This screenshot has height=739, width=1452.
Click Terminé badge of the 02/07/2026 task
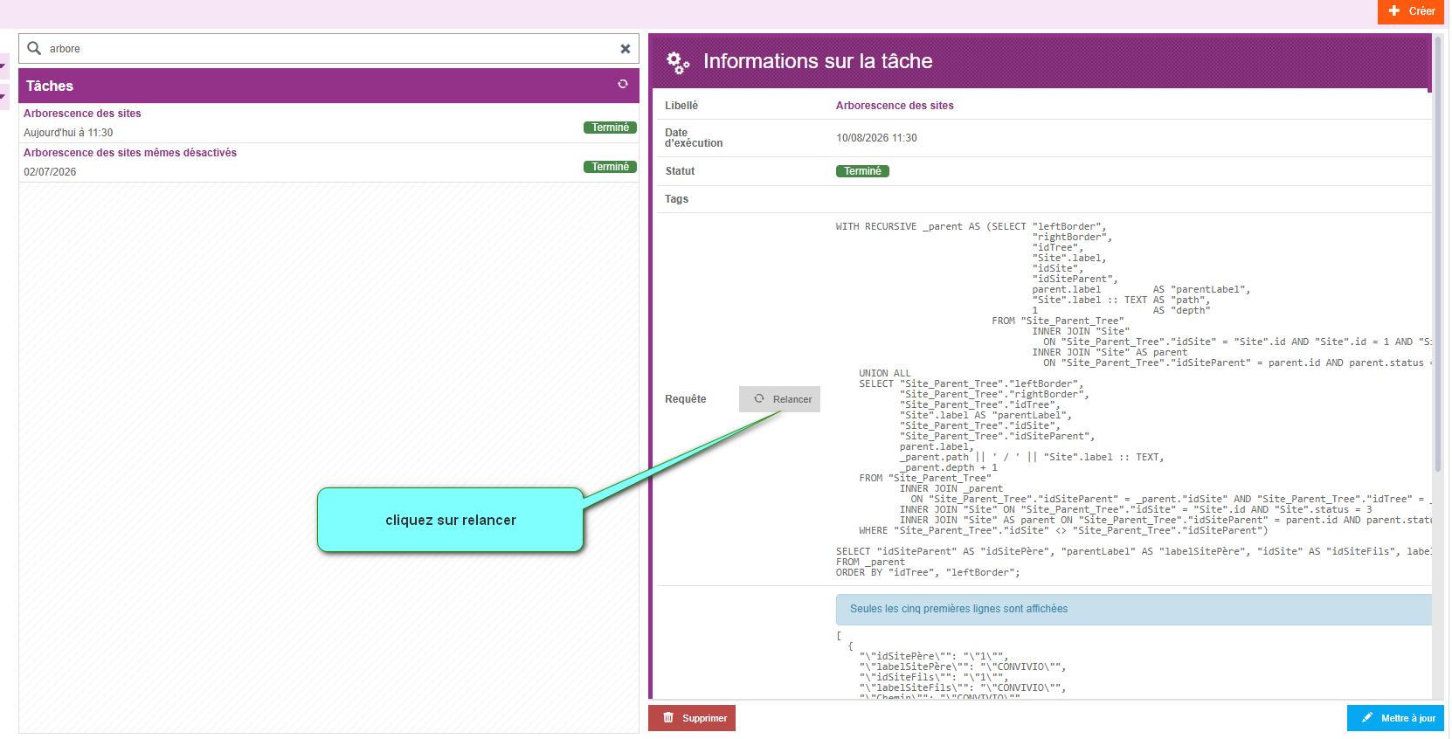click(610, 167)
